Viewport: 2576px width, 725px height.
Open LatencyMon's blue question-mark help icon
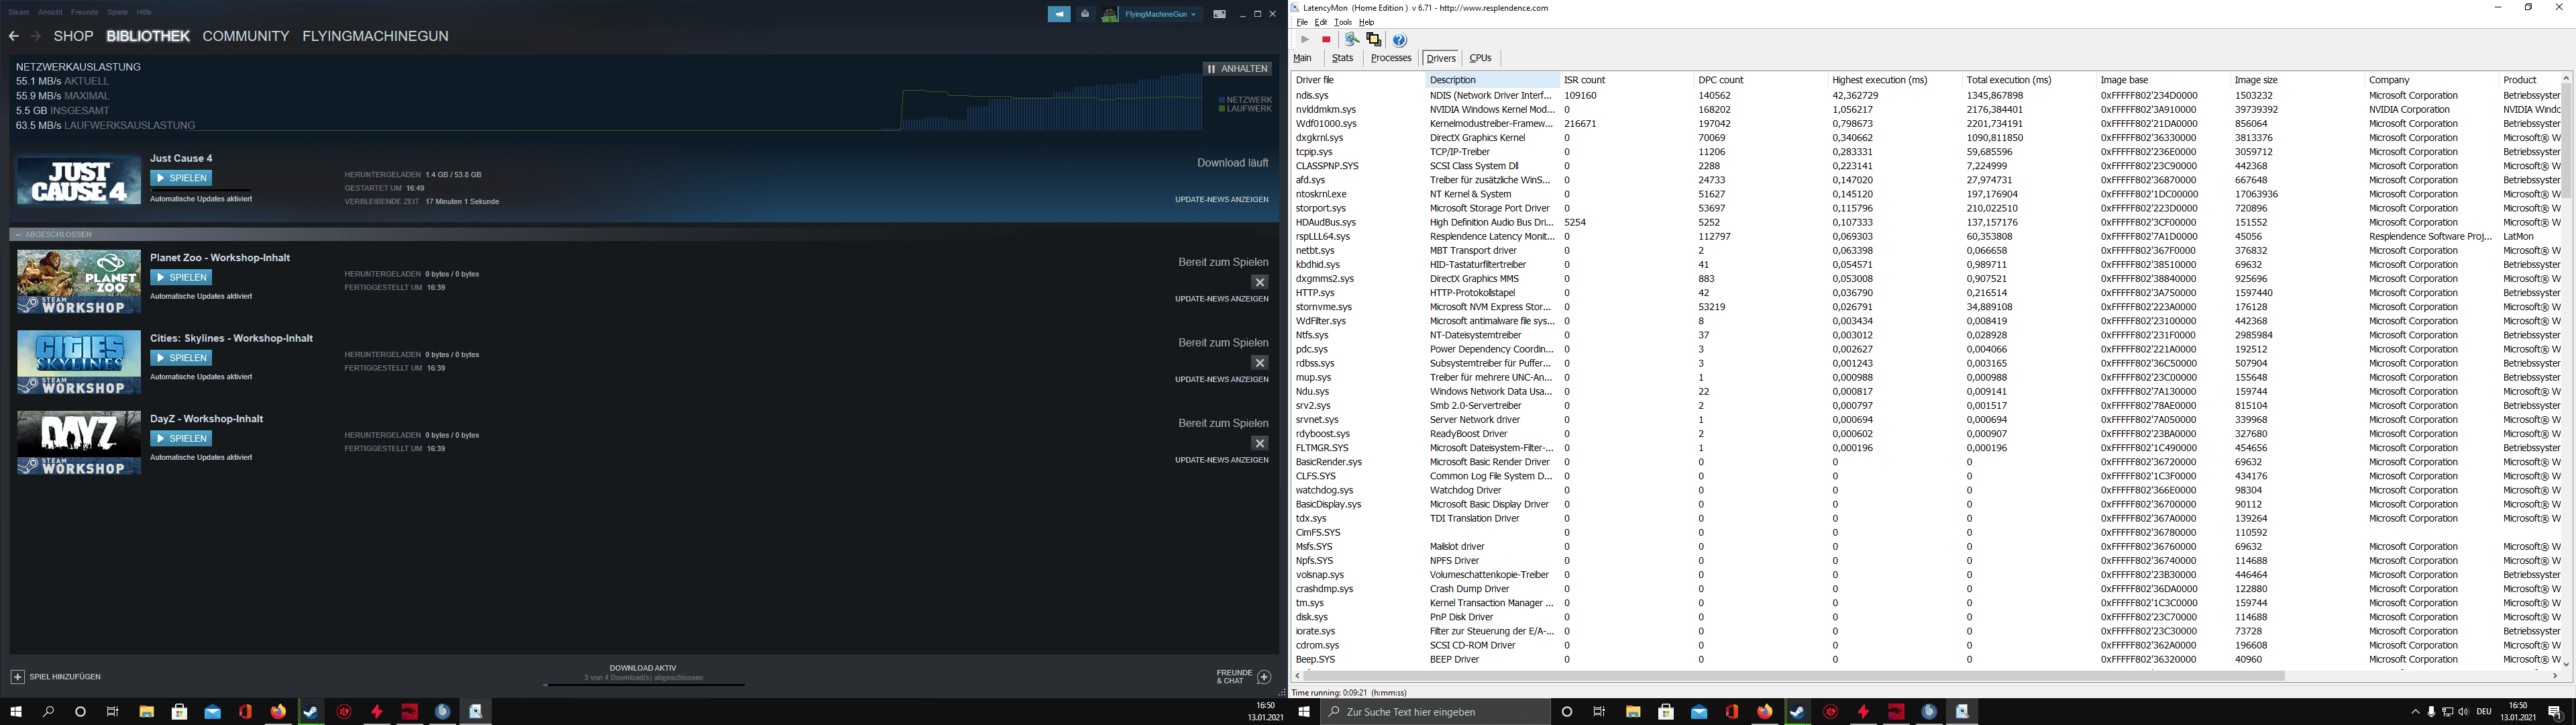(x=1400, y=40)
